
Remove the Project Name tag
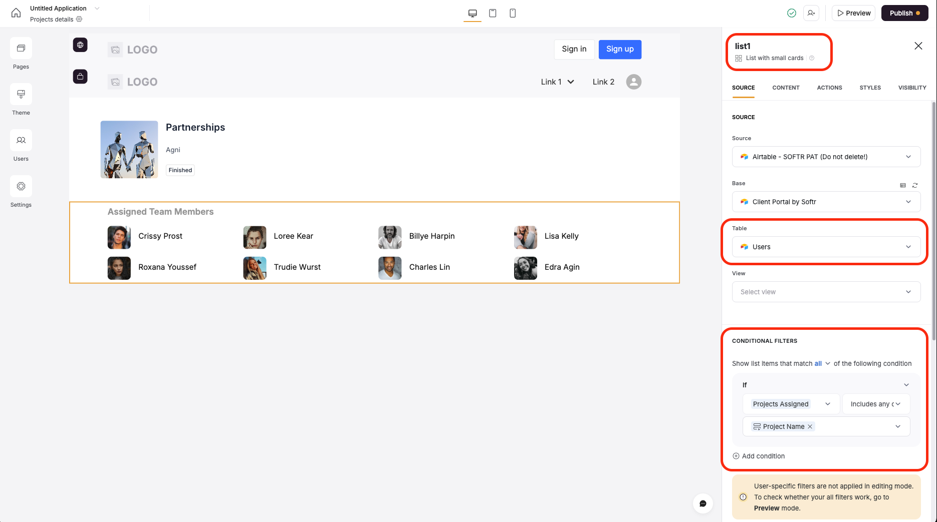[x=810, y=426]
